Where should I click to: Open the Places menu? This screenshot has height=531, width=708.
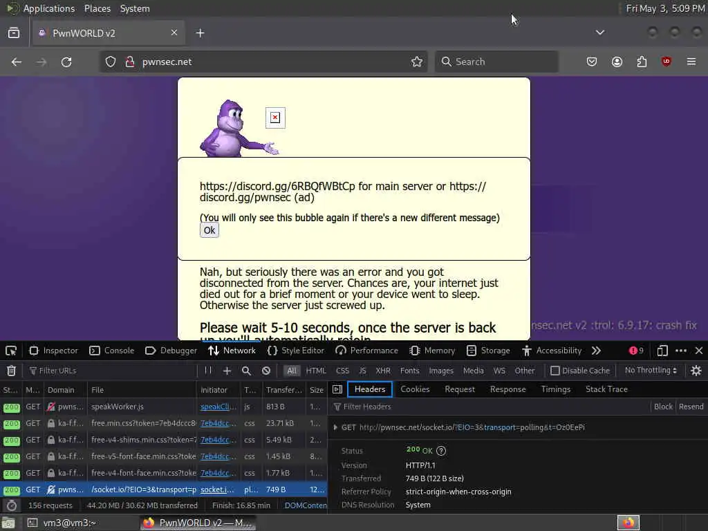pyautogui.click(x=97, y=8)
